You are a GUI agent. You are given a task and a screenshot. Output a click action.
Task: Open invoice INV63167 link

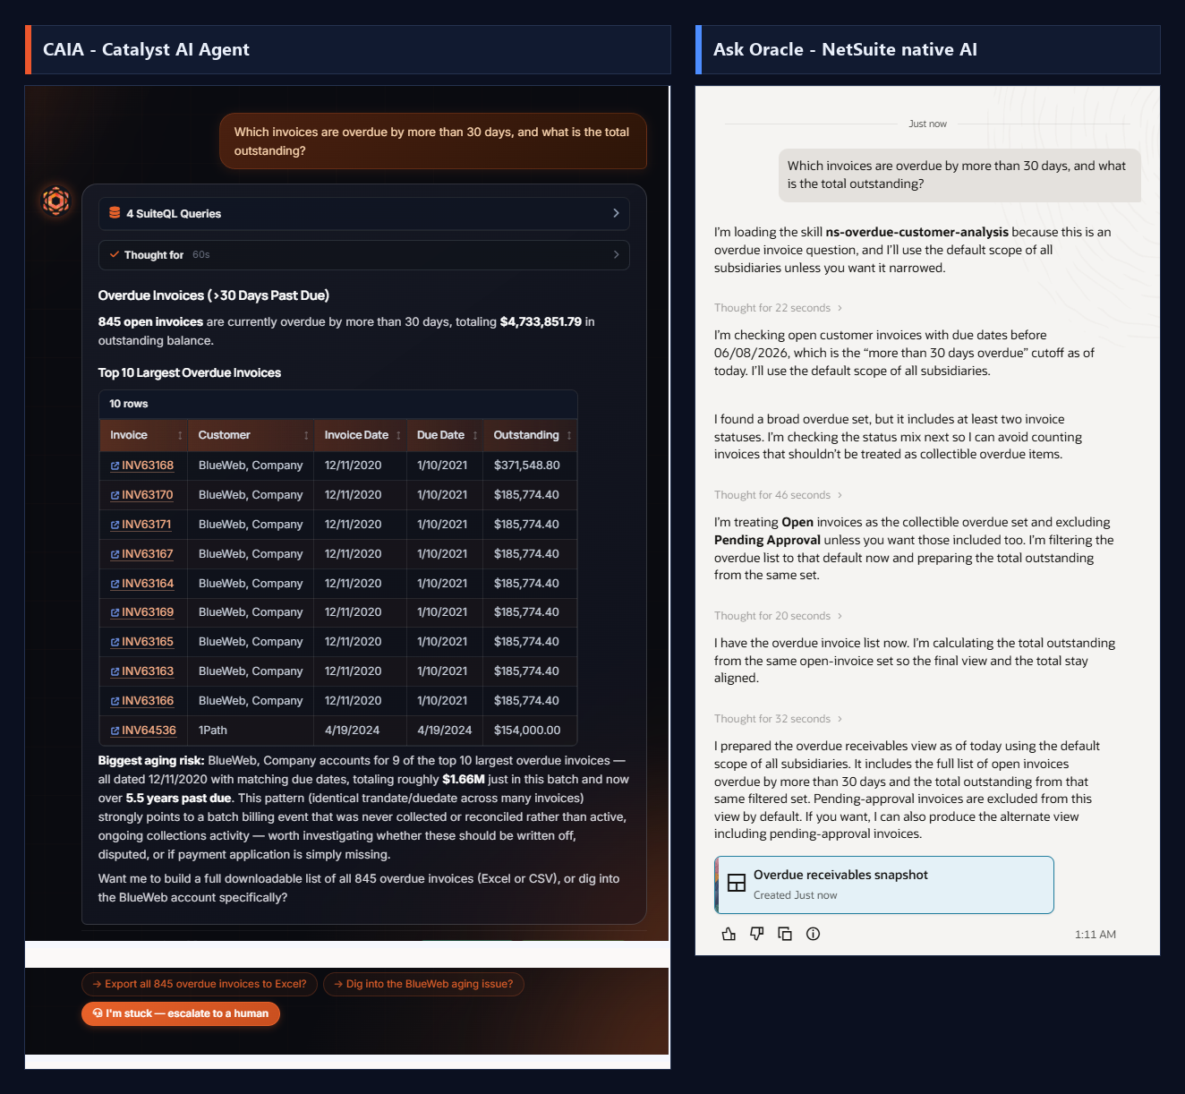[x=148, y=554]
